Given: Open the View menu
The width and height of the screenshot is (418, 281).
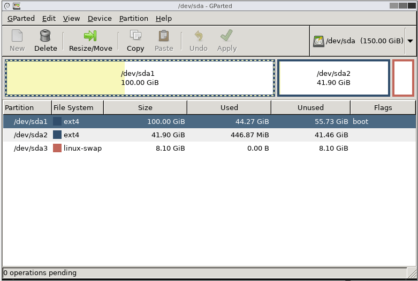Looking at the screenshot, I should [71, 18].
